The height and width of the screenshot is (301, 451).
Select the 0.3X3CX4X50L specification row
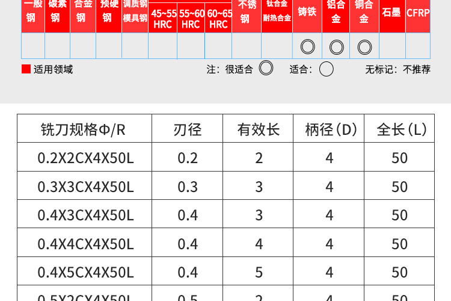(85, 187)
